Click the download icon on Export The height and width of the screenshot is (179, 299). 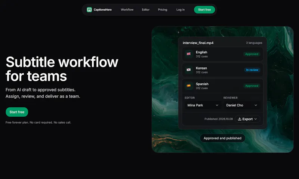point(240,119)
